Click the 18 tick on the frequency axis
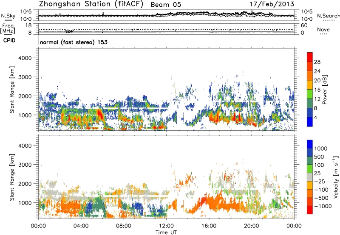Image resolution: width=340 pixels, height=235 pixels. pyautogui.click(x=28, y=25)
